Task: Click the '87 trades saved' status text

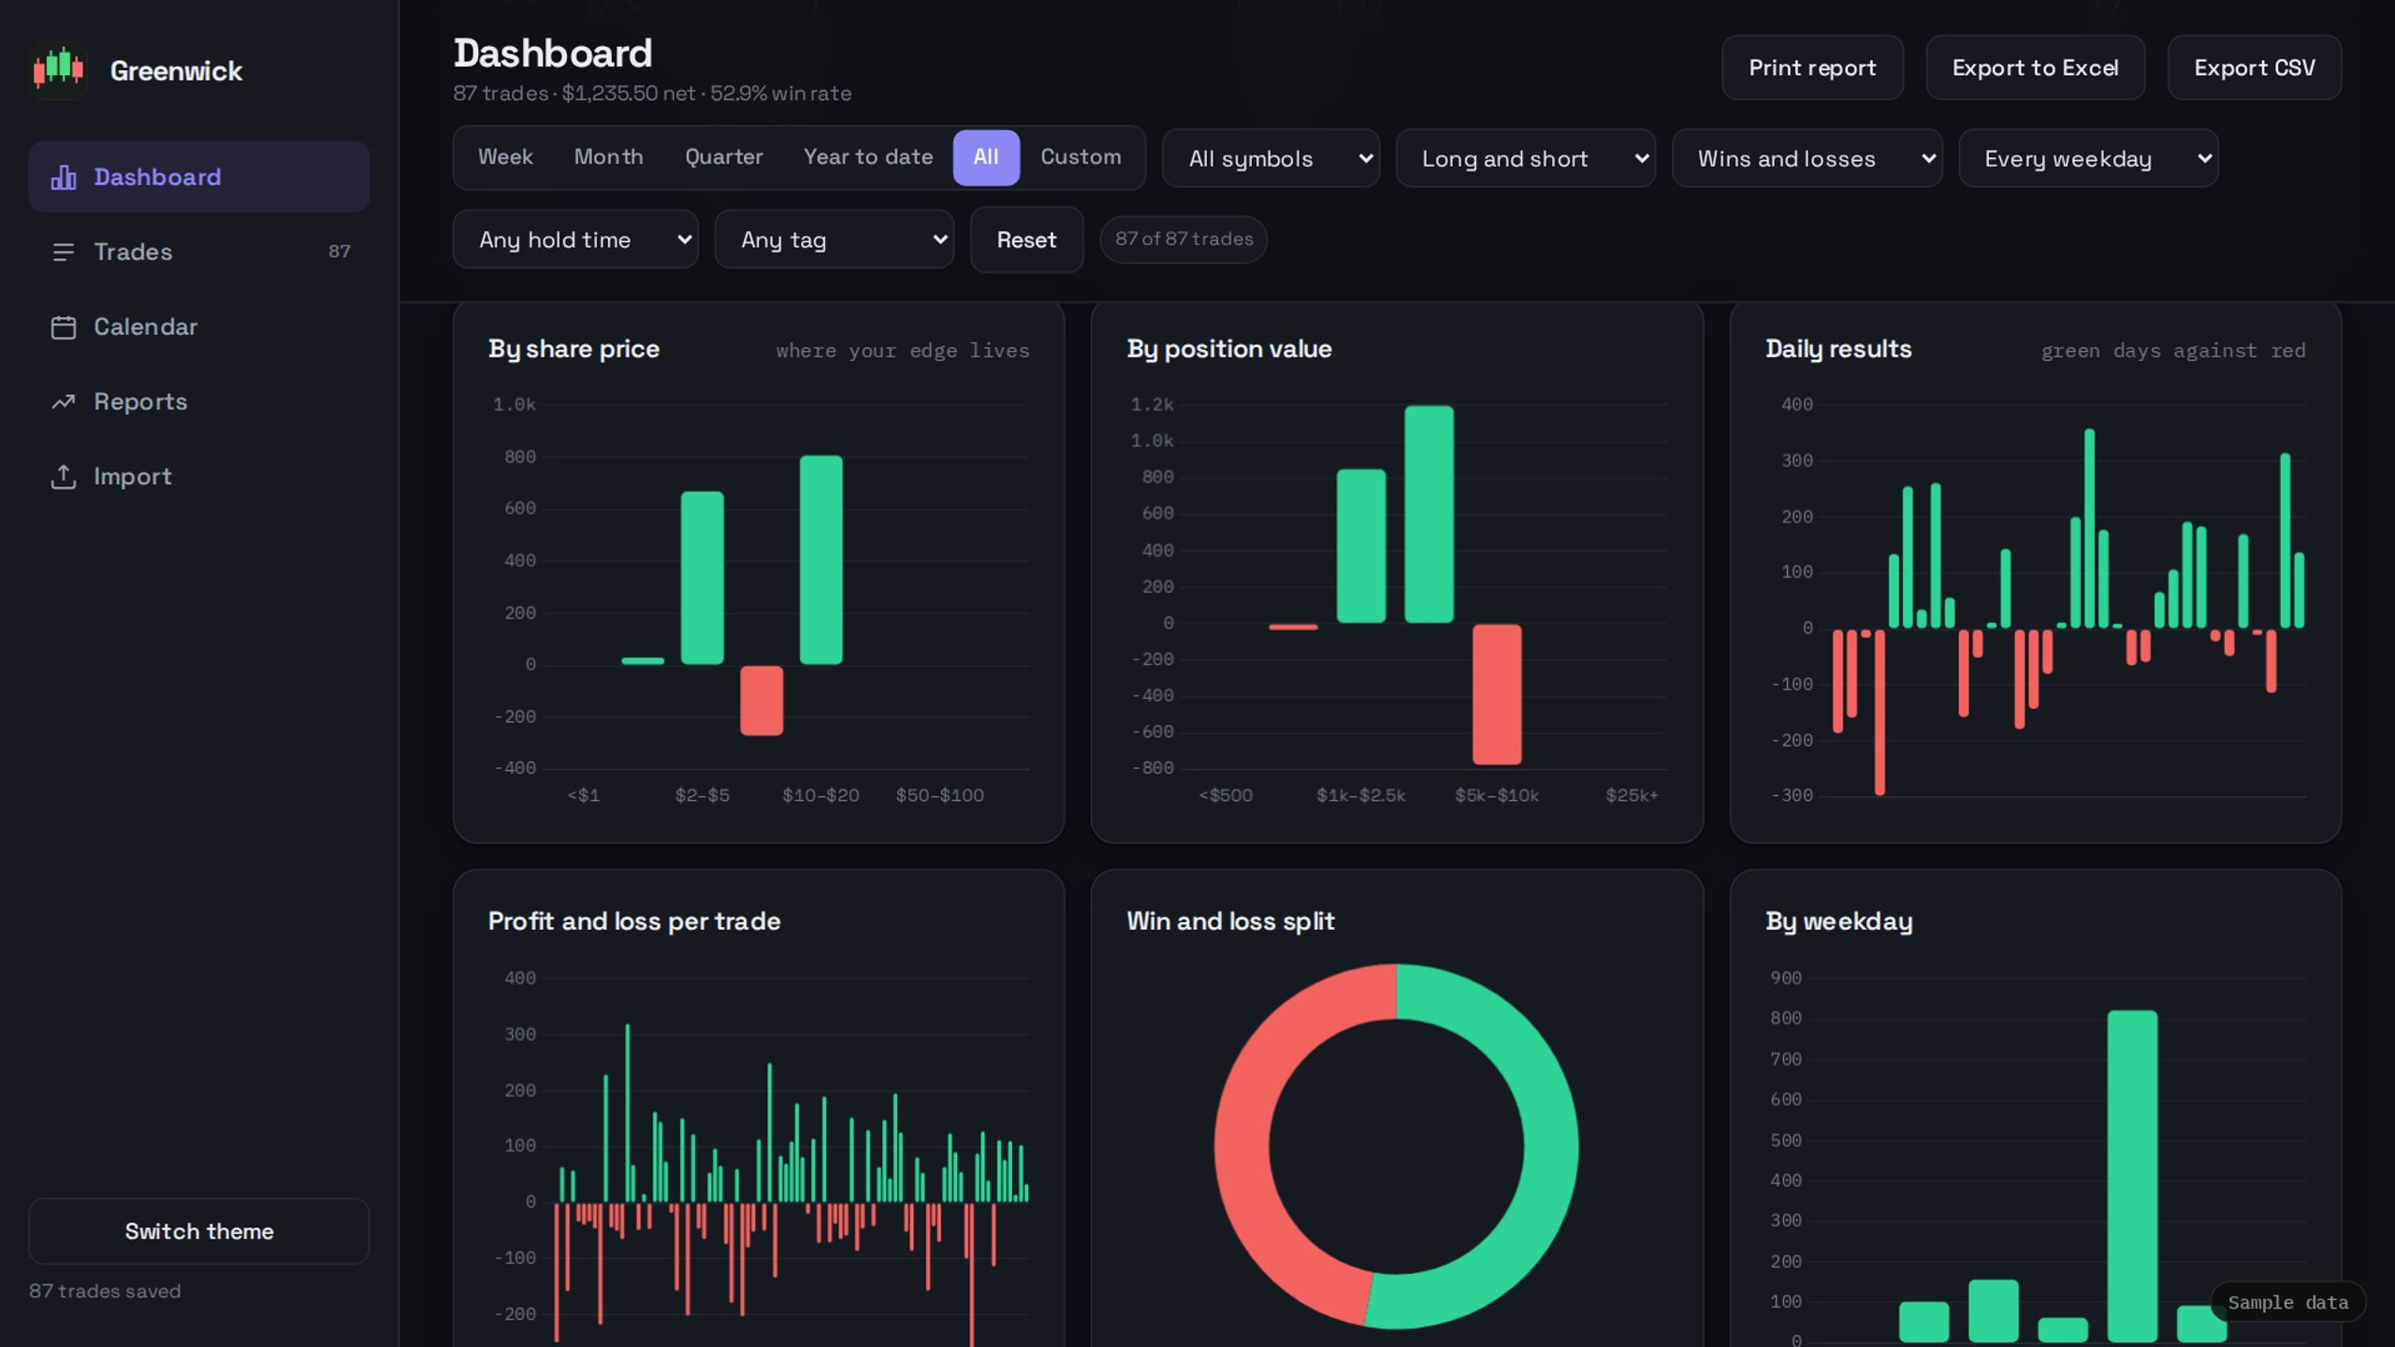Action: 105,1291
